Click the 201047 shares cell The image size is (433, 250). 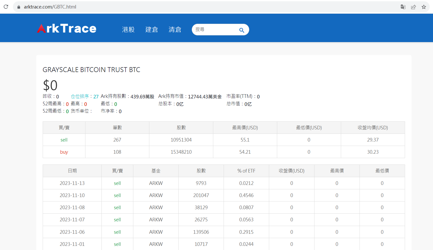pos(201,195)
